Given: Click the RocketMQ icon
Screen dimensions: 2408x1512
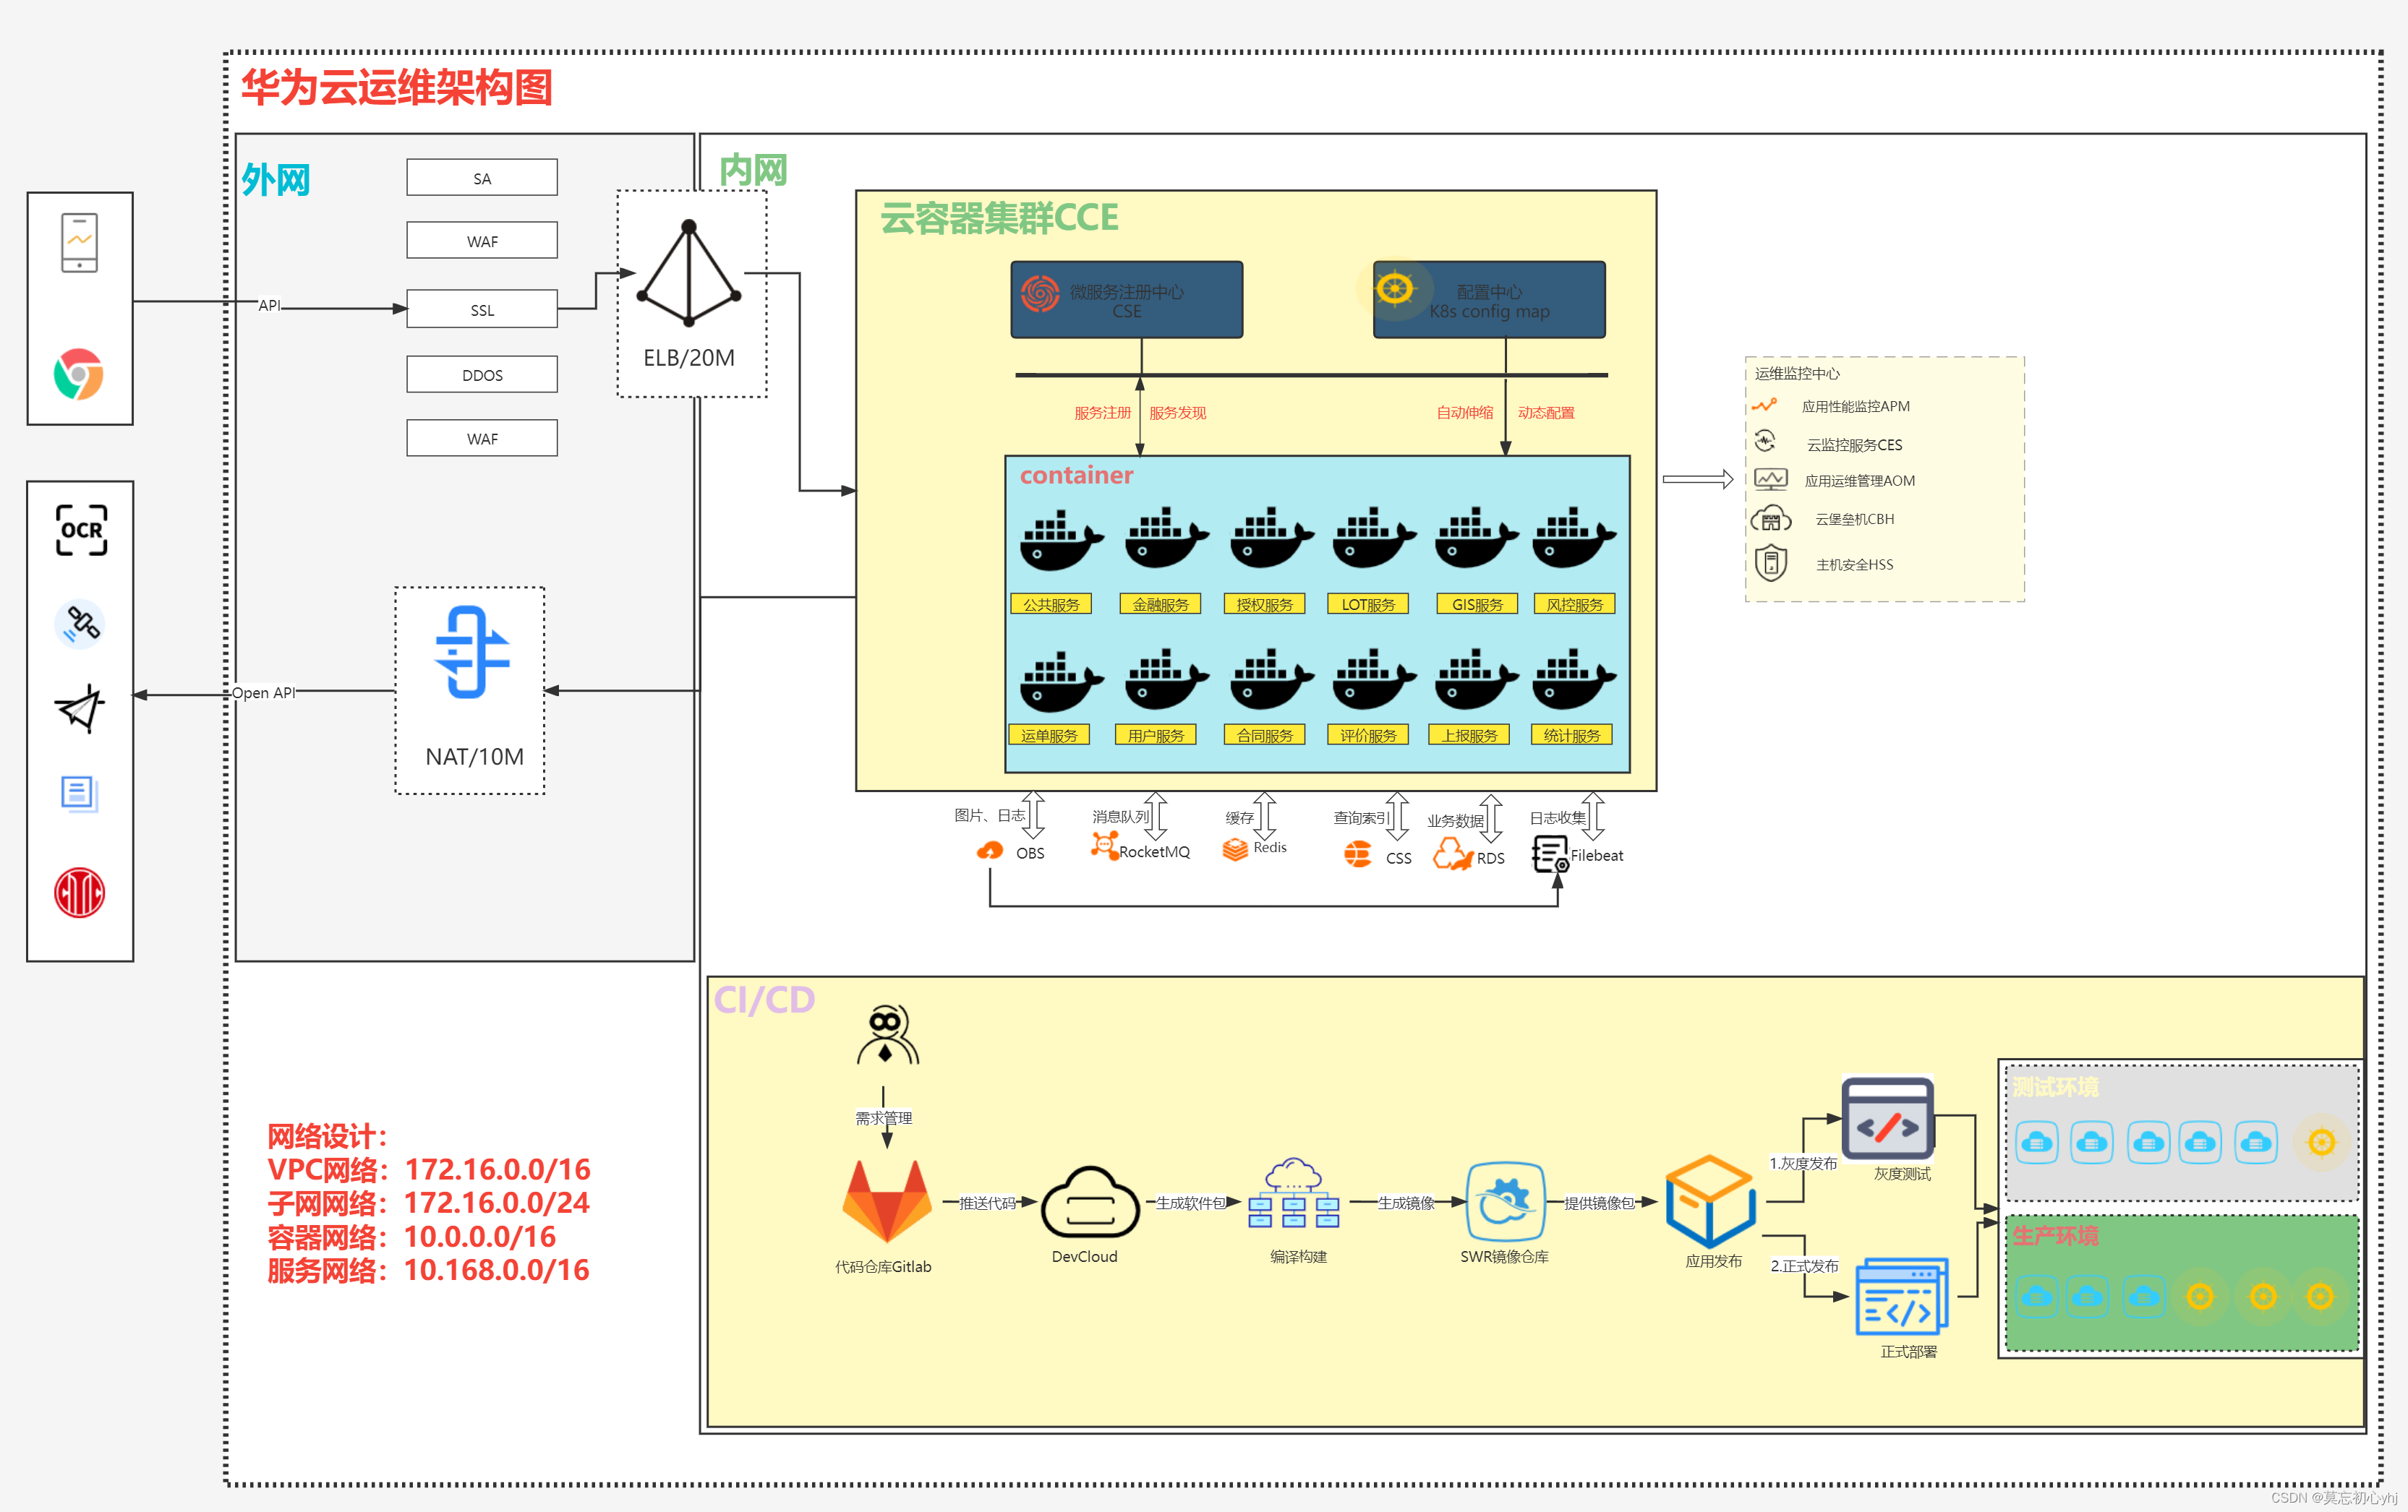Looking at the screenshot, I should (1105, 846).
